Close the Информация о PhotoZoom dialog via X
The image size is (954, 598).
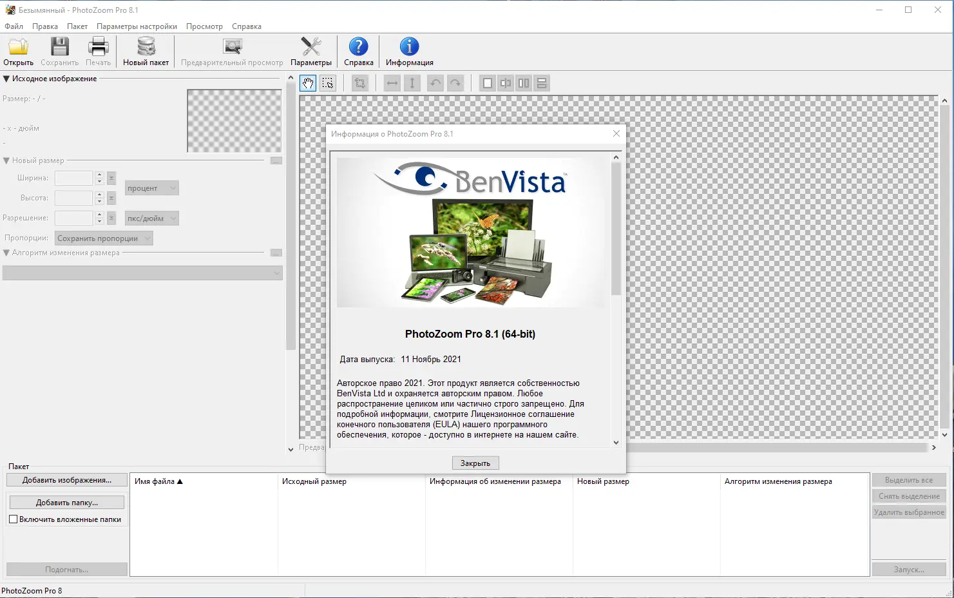pyautogui.click(x=616, y=133)
